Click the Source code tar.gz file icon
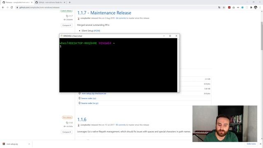Screen dimensions: 263x148 (x=79, y=103)
